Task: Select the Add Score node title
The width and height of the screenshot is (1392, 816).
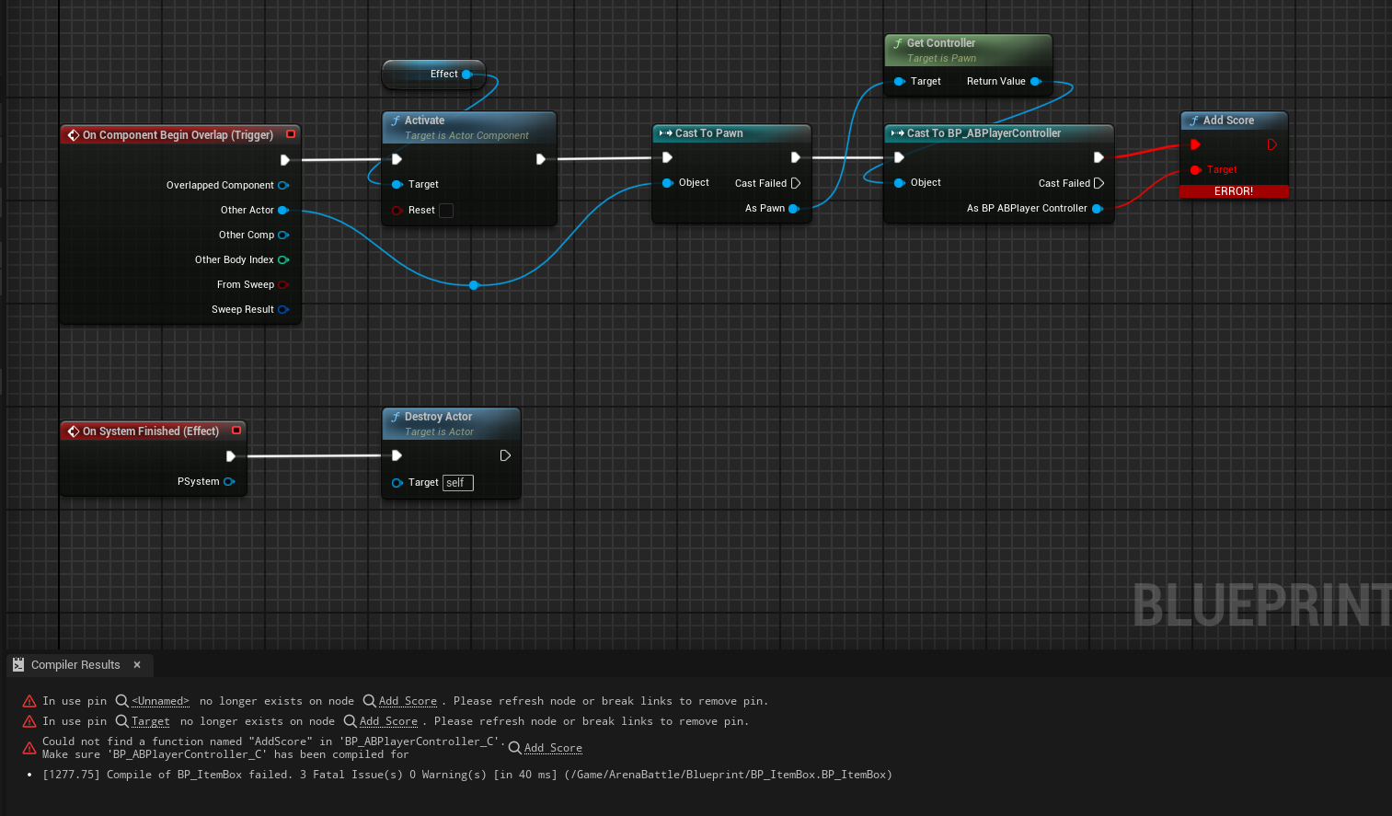Action: click(1228, 121)
